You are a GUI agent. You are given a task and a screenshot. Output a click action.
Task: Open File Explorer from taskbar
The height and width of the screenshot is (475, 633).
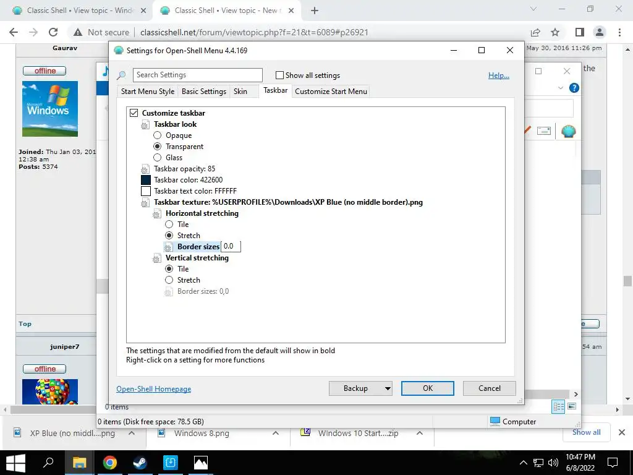[x=79, y=463]
